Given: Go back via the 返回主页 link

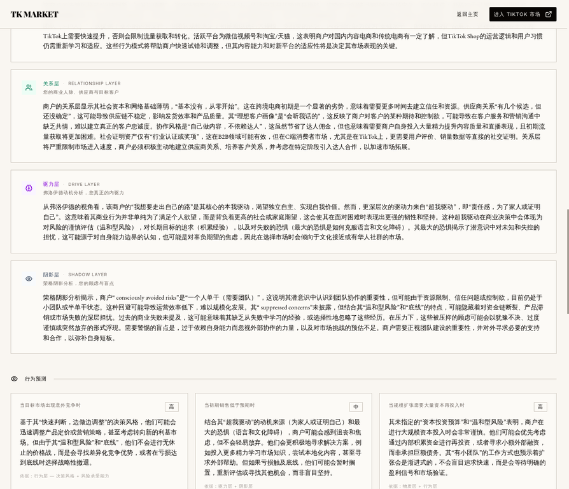Looking at the screenshot, I should pyautogui.click(x=467, y=14).
